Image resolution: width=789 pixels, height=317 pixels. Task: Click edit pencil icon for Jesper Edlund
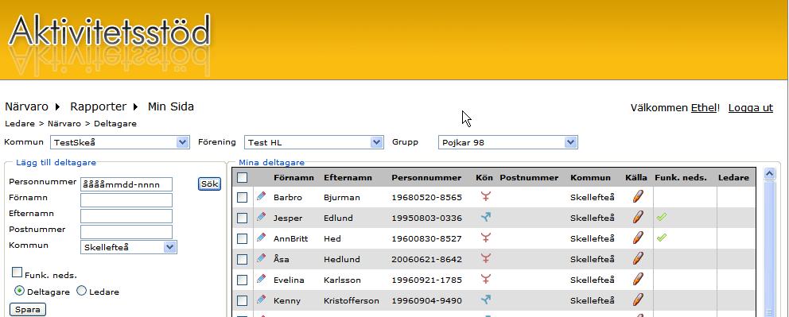(261, 217)
